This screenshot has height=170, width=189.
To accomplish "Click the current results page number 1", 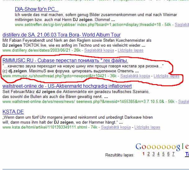I will tap(143, 154).
